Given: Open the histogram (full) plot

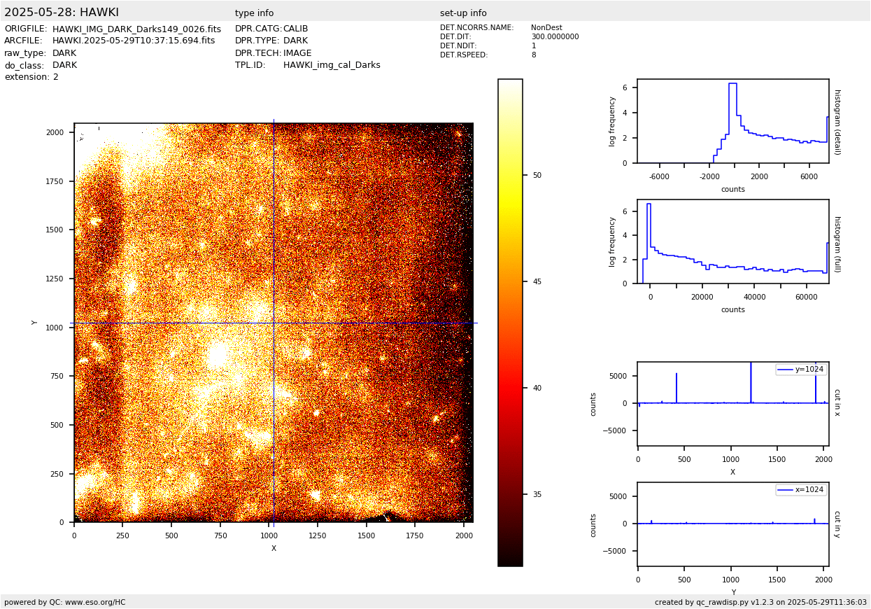Looking at the screenshot, I should 732,241.
